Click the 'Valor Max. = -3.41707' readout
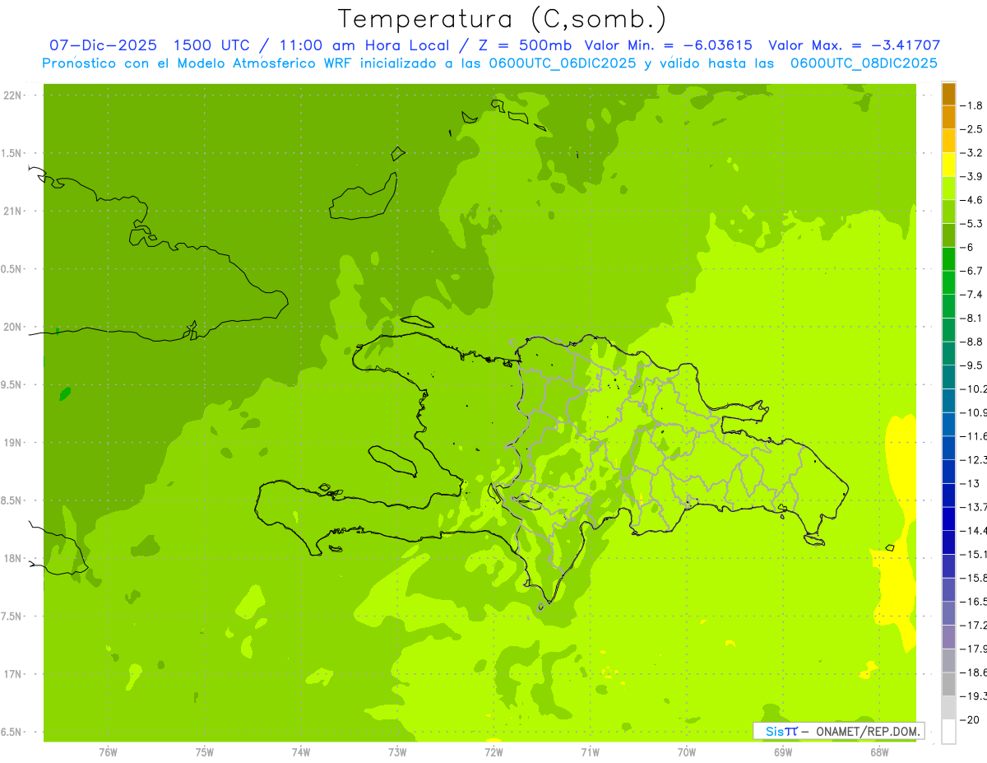Viewport: 987px width, 763px height. click(854, 45)
